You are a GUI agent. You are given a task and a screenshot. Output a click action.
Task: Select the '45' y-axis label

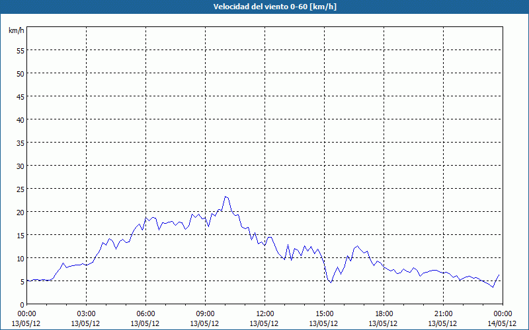20,96
